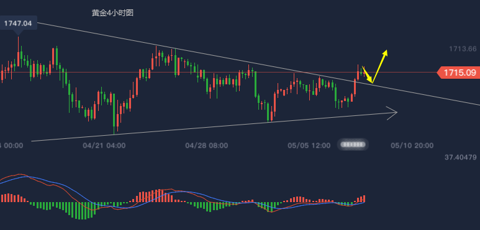The image size is (480, 230).
Task: Click the 04/21 04:00 time axis label
Action: [104, 146]
